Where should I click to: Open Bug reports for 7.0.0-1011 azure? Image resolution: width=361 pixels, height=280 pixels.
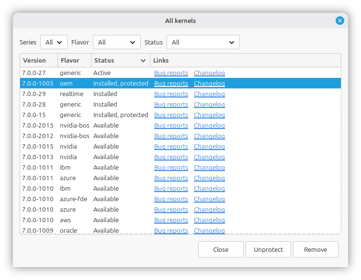coord(171,178)
